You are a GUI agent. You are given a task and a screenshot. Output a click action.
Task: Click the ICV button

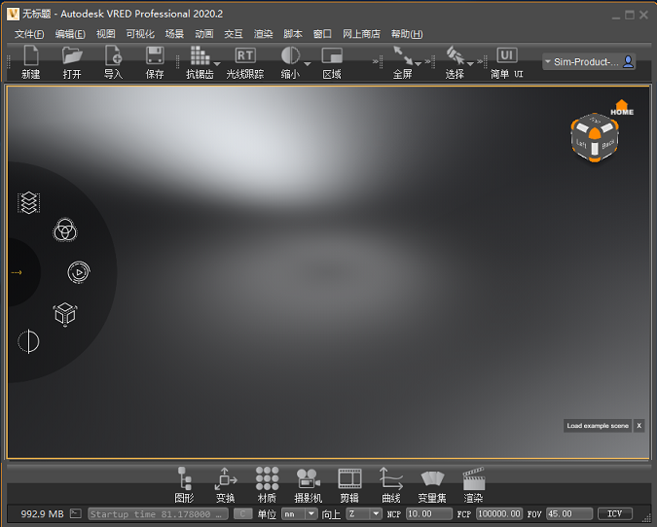[x=615, y=513]
